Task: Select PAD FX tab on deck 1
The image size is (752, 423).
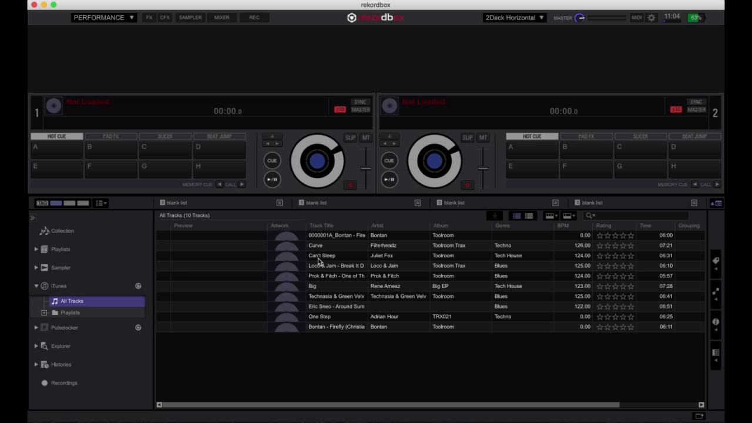Action: click(x=111, y=136)
